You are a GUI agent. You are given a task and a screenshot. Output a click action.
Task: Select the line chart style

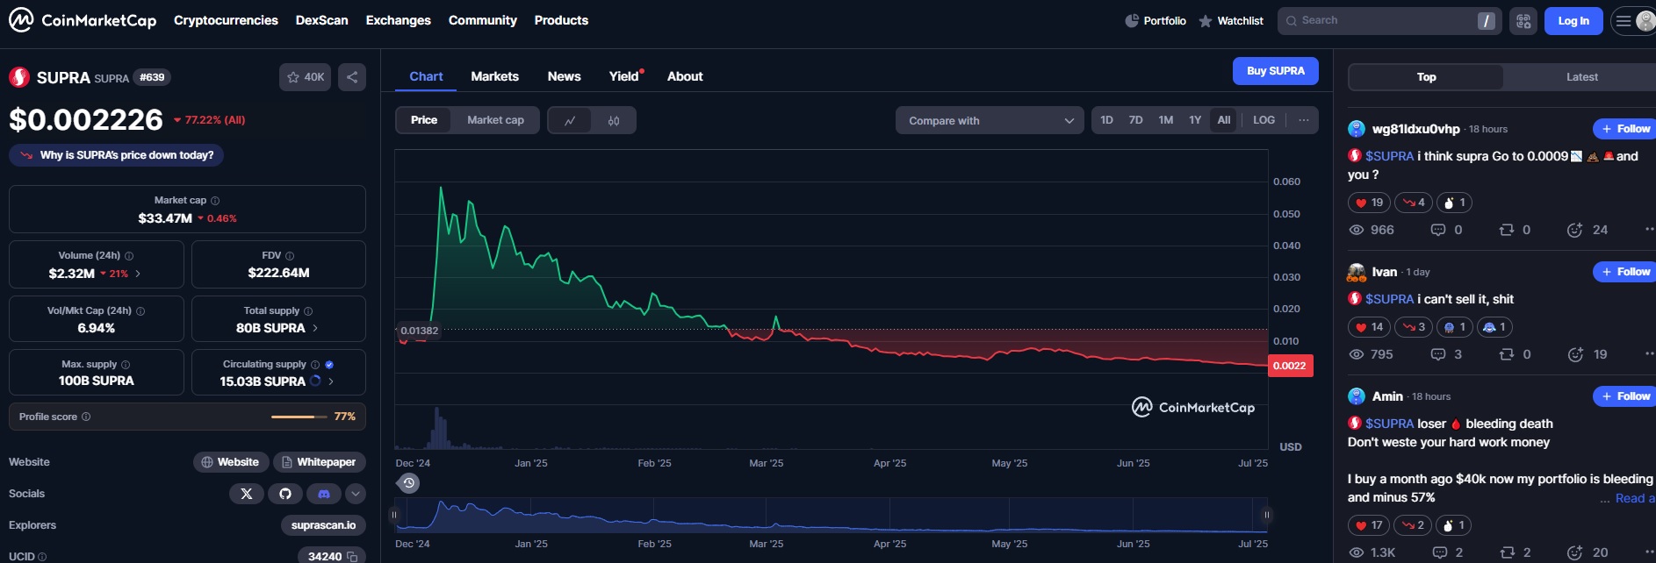(x=570, y=121)
